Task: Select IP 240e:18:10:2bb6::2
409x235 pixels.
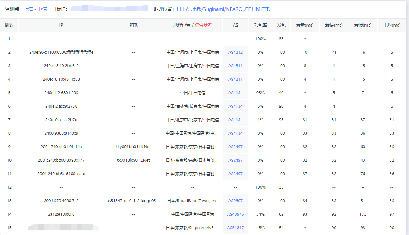Action: (x=61, y=66)
